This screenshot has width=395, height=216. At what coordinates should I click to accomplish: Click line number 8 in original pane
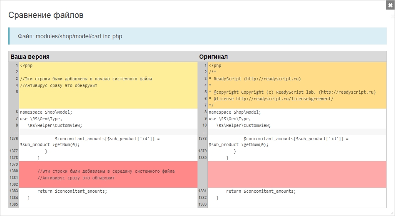204,112
